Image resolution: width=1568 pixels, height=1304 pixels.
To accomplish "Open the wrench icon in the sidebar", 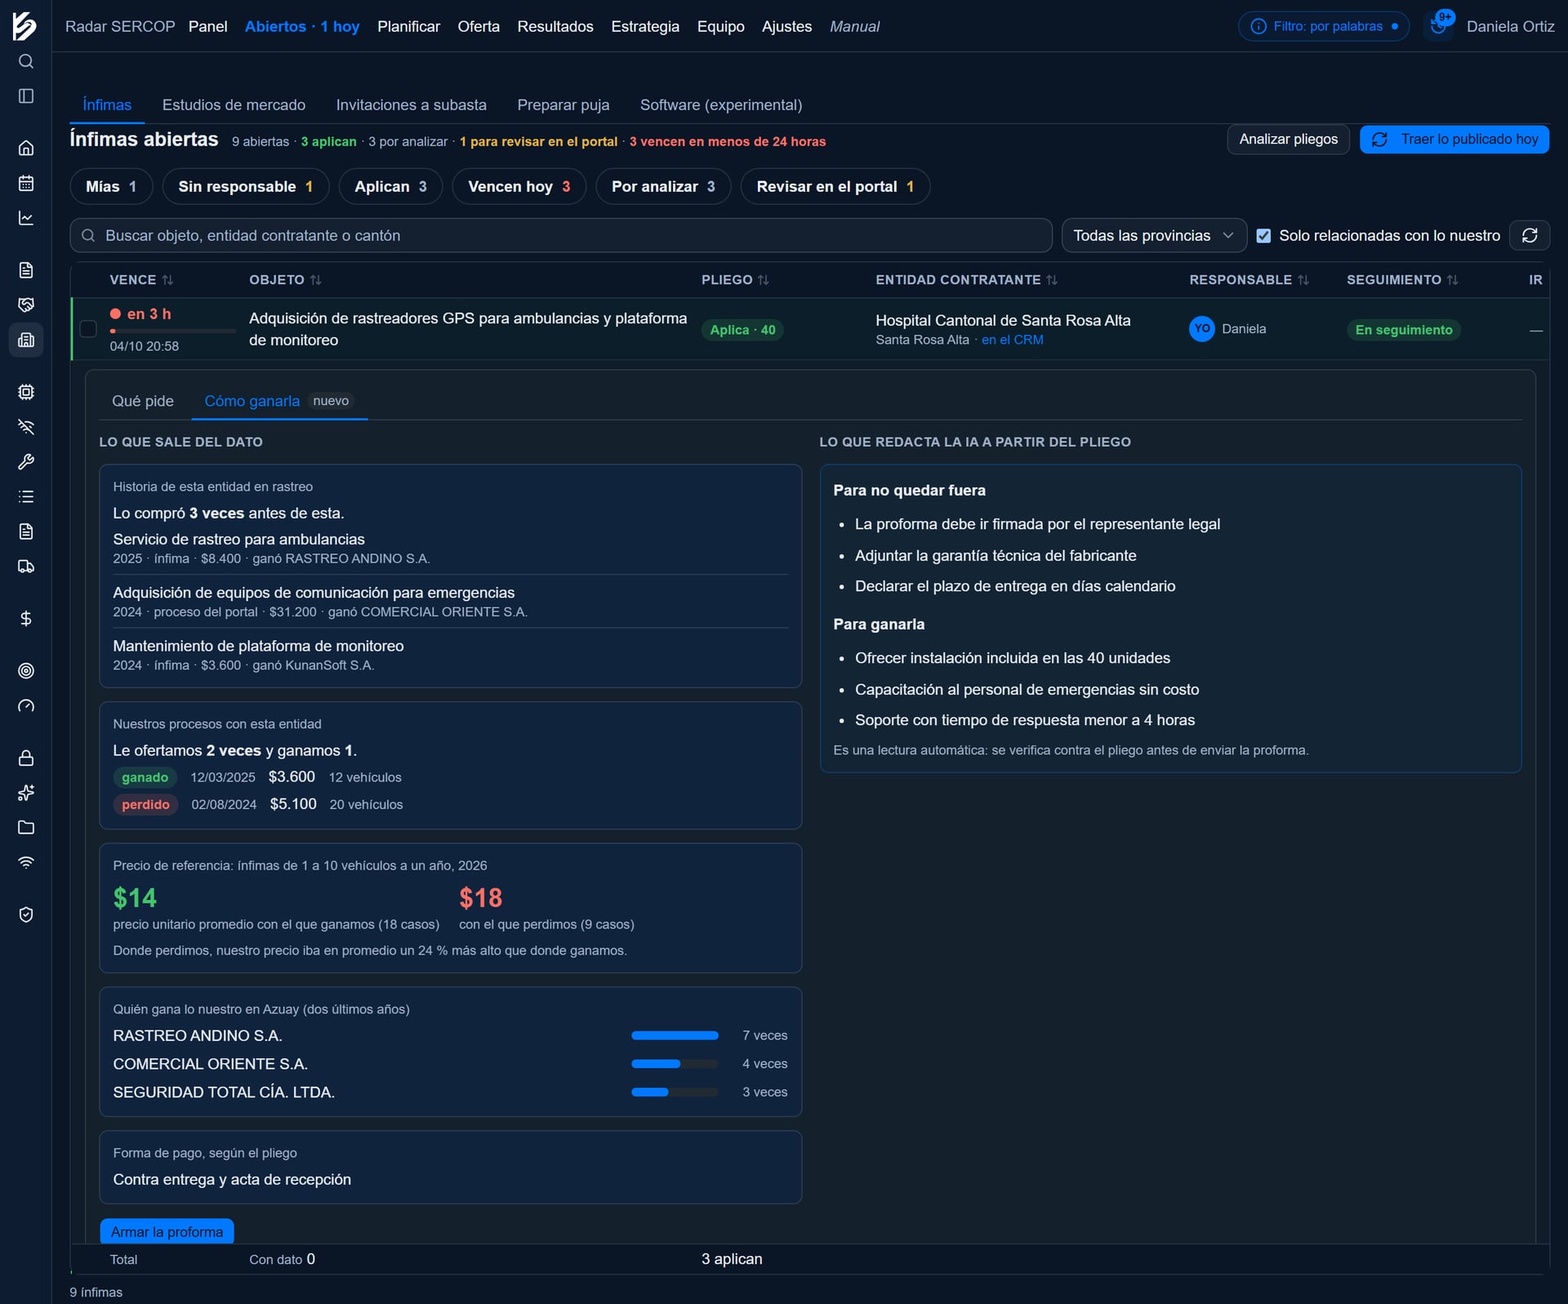I will tap(26, 462).
